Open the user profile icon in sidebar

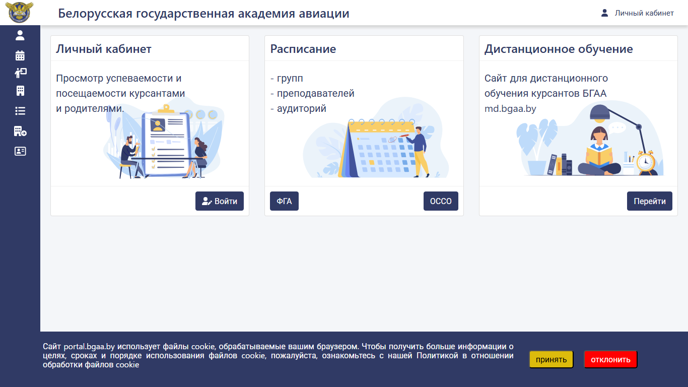(x=20, y=35)
